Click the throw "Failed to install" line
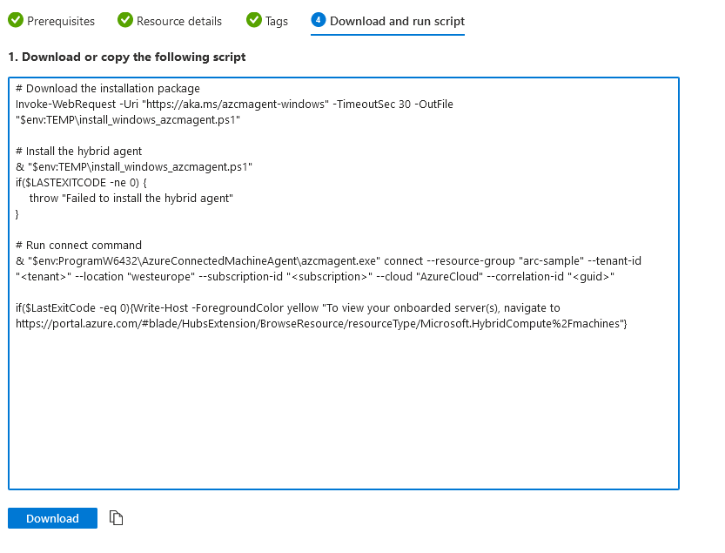 point(131,198)
